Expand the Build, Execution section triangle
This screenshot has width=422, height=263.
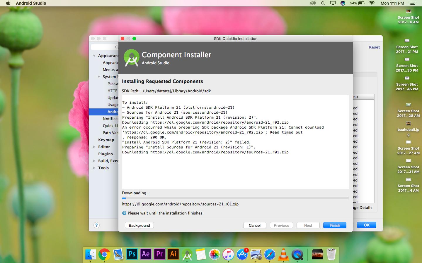[x=94, y=161]
